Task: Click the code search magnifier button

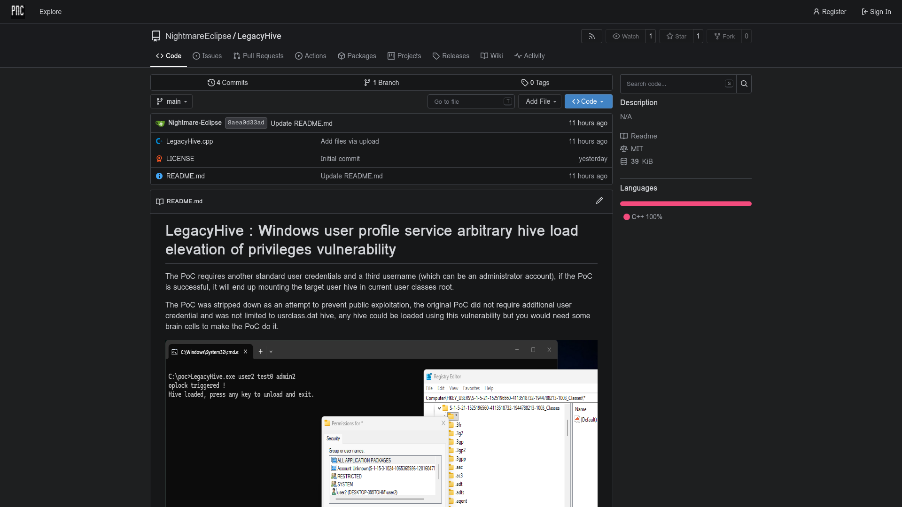Action: click(x=744, y=84)
